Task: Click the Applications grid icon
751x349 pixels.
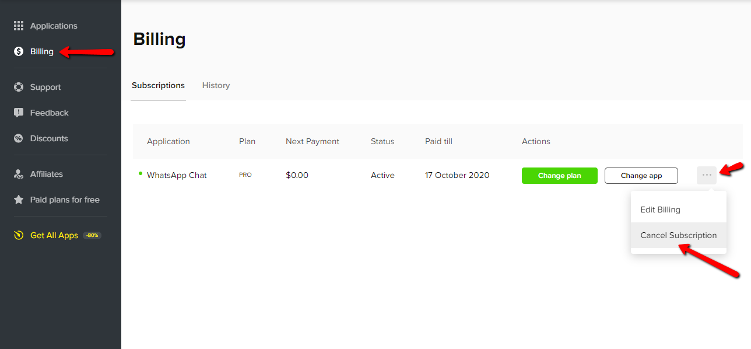Action: pos(19,26)
